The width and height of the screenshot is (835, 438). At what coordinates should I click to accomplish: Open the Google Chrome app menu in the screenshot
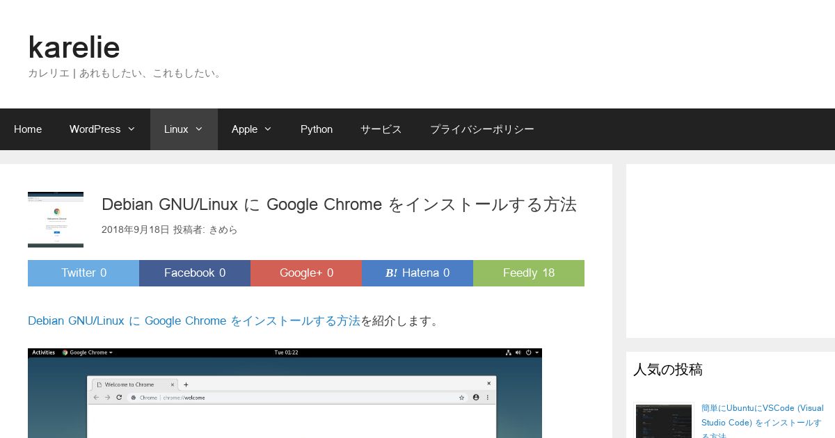(88, 352)
